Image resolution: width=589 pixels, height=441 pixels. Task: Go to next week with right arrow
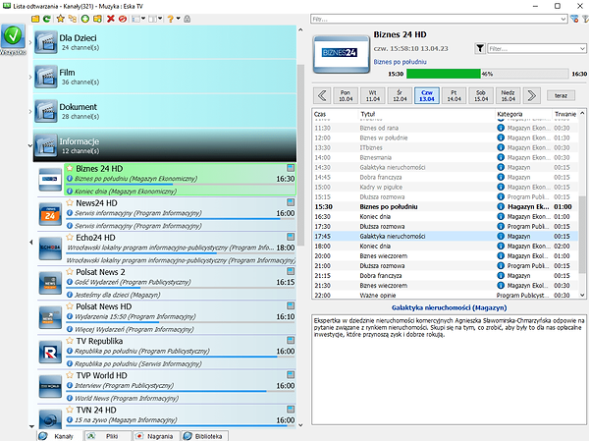pyautogui.click(x=531, y=95)
